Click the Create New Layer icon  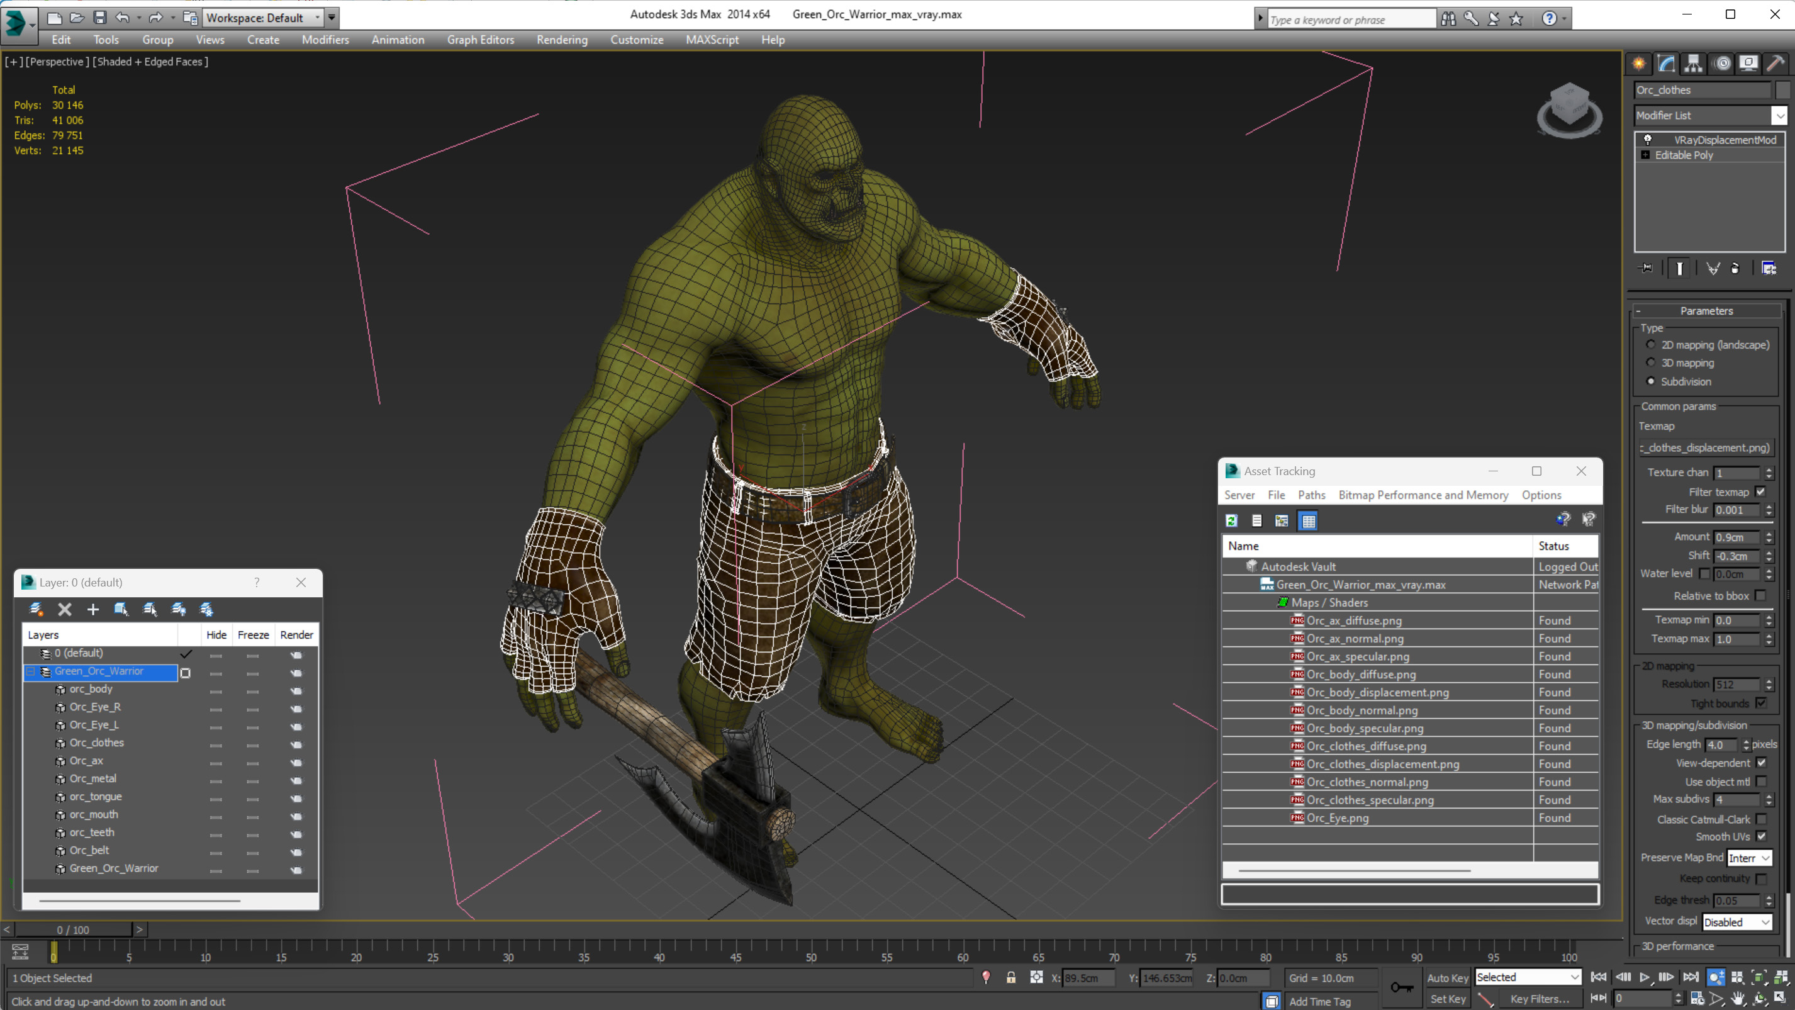coord(36,609)
